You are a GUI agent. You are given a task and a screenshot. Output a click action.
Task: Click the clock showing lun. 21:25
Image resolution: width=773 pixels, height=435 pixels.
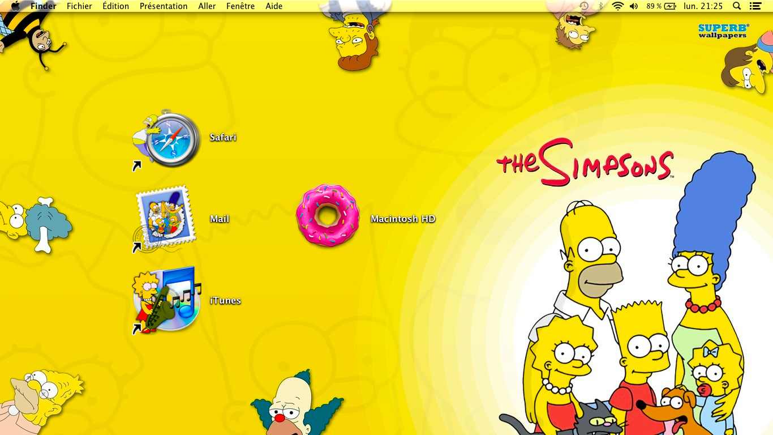[x=703, y=6]
